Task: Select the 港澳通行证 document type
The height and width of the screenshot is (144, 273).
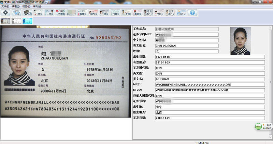Action: coord(148,13)
